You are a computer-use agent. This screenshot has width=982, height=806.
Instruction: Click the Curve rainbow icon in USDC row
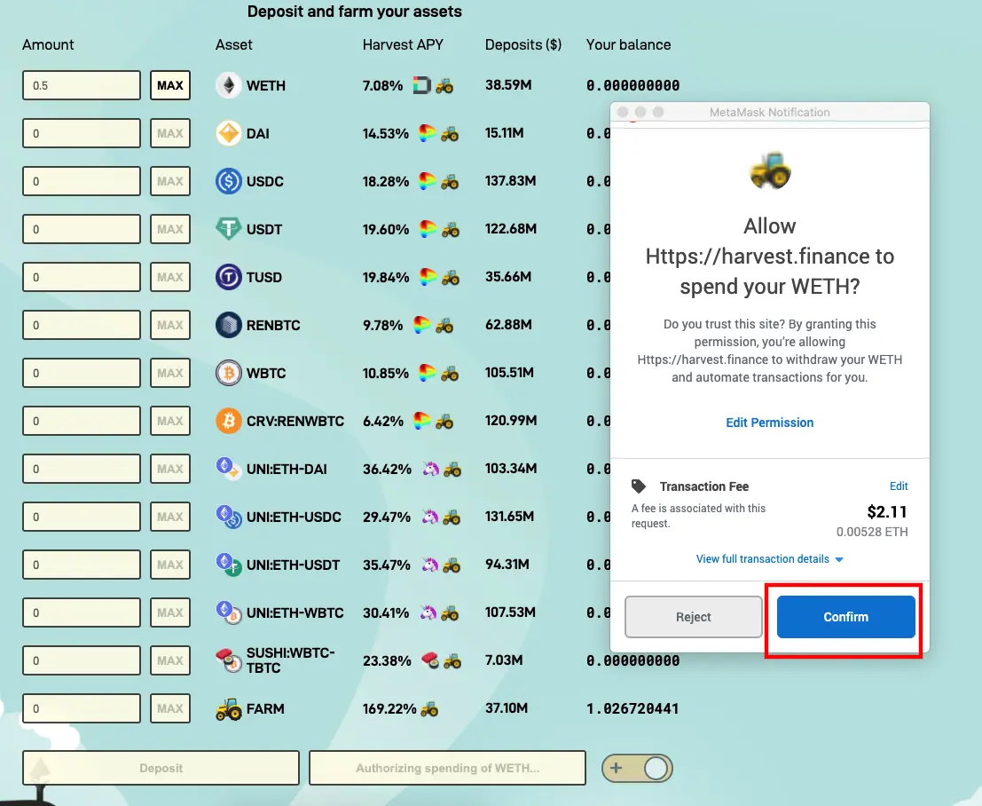pos(427,181)
